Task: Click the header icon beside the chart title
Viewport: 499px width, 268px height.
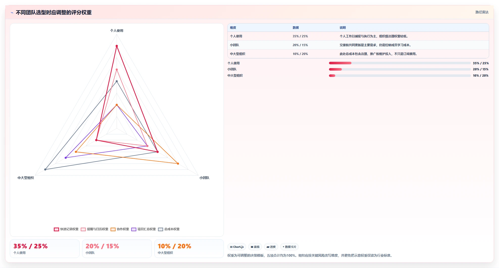Action: coord(12,13)
